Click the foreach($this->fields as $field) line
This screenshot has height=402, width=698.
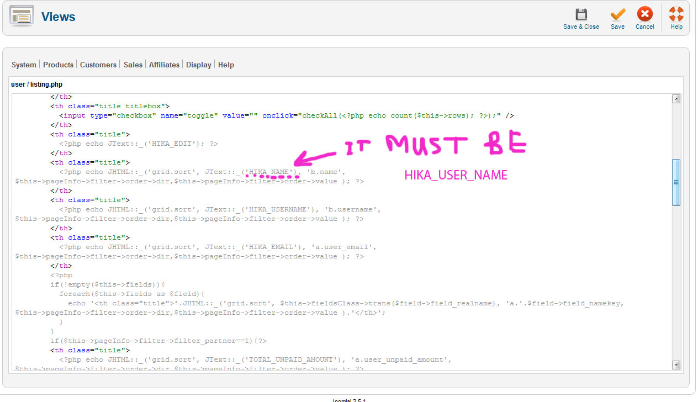(x=132, y=294)
